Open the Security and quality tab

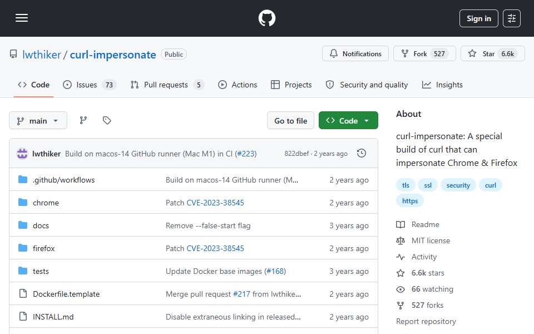[x=367, y=85]
